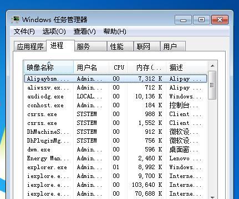Image resolution: width=239 pixels, height=199 pixels.
Task: Go to the 联网 tab
Action: (x=147, y=46)
